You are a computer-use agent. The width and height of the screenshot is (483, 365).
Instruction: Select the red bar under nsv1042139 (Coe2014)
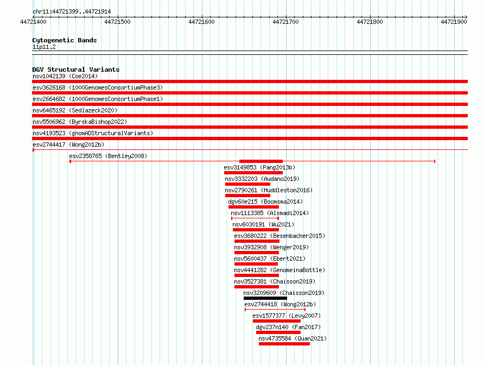click(250, 81)
